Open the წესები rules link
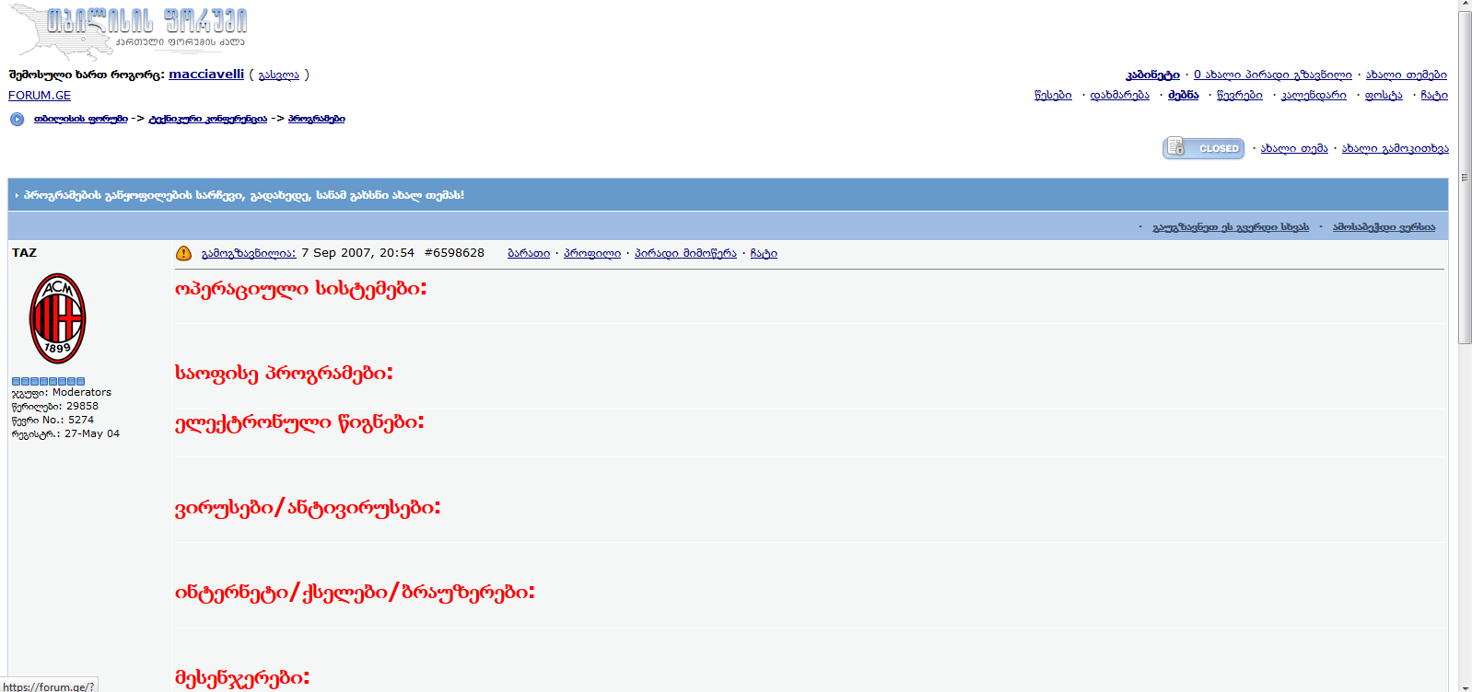 1053,96
